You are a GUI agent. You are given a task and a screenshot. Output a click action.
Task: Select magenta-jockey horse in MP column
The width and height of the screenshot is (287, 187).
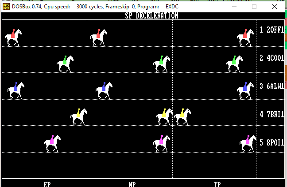pyautogui.click(x=162, y=143)
